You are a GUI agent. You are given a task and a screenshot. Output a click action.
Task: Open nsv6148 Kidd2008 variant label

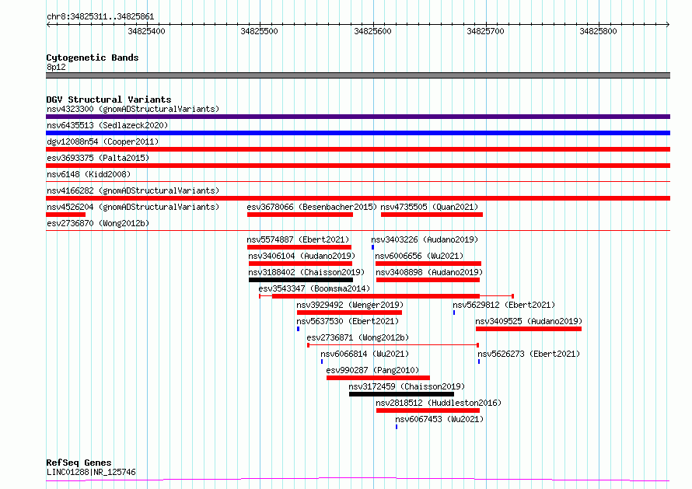point(89,174)
